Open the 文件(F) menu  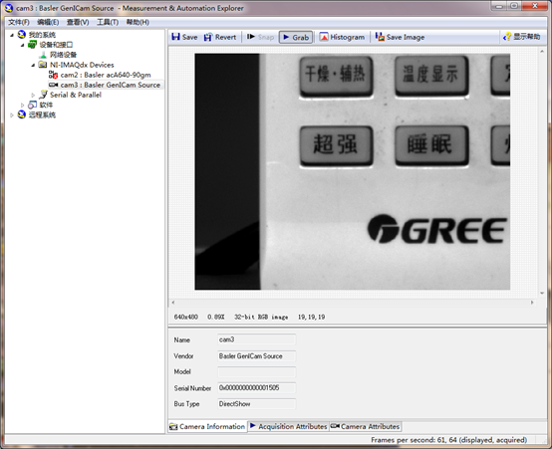[19, 22]
